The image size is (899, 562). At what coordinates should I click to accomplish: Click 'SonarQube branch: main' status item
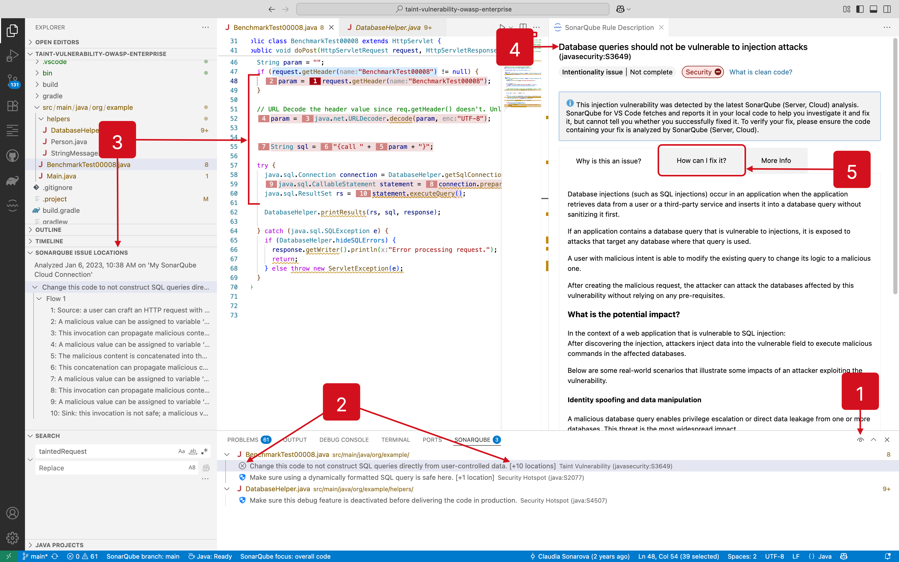tap(143, 557)
